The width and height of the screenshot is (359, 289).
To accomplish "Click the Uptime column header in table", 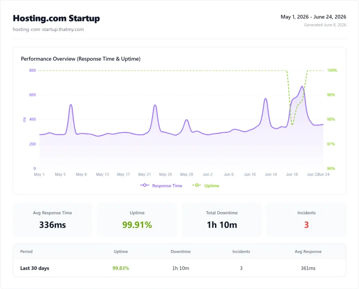I will tap(121, 251).
